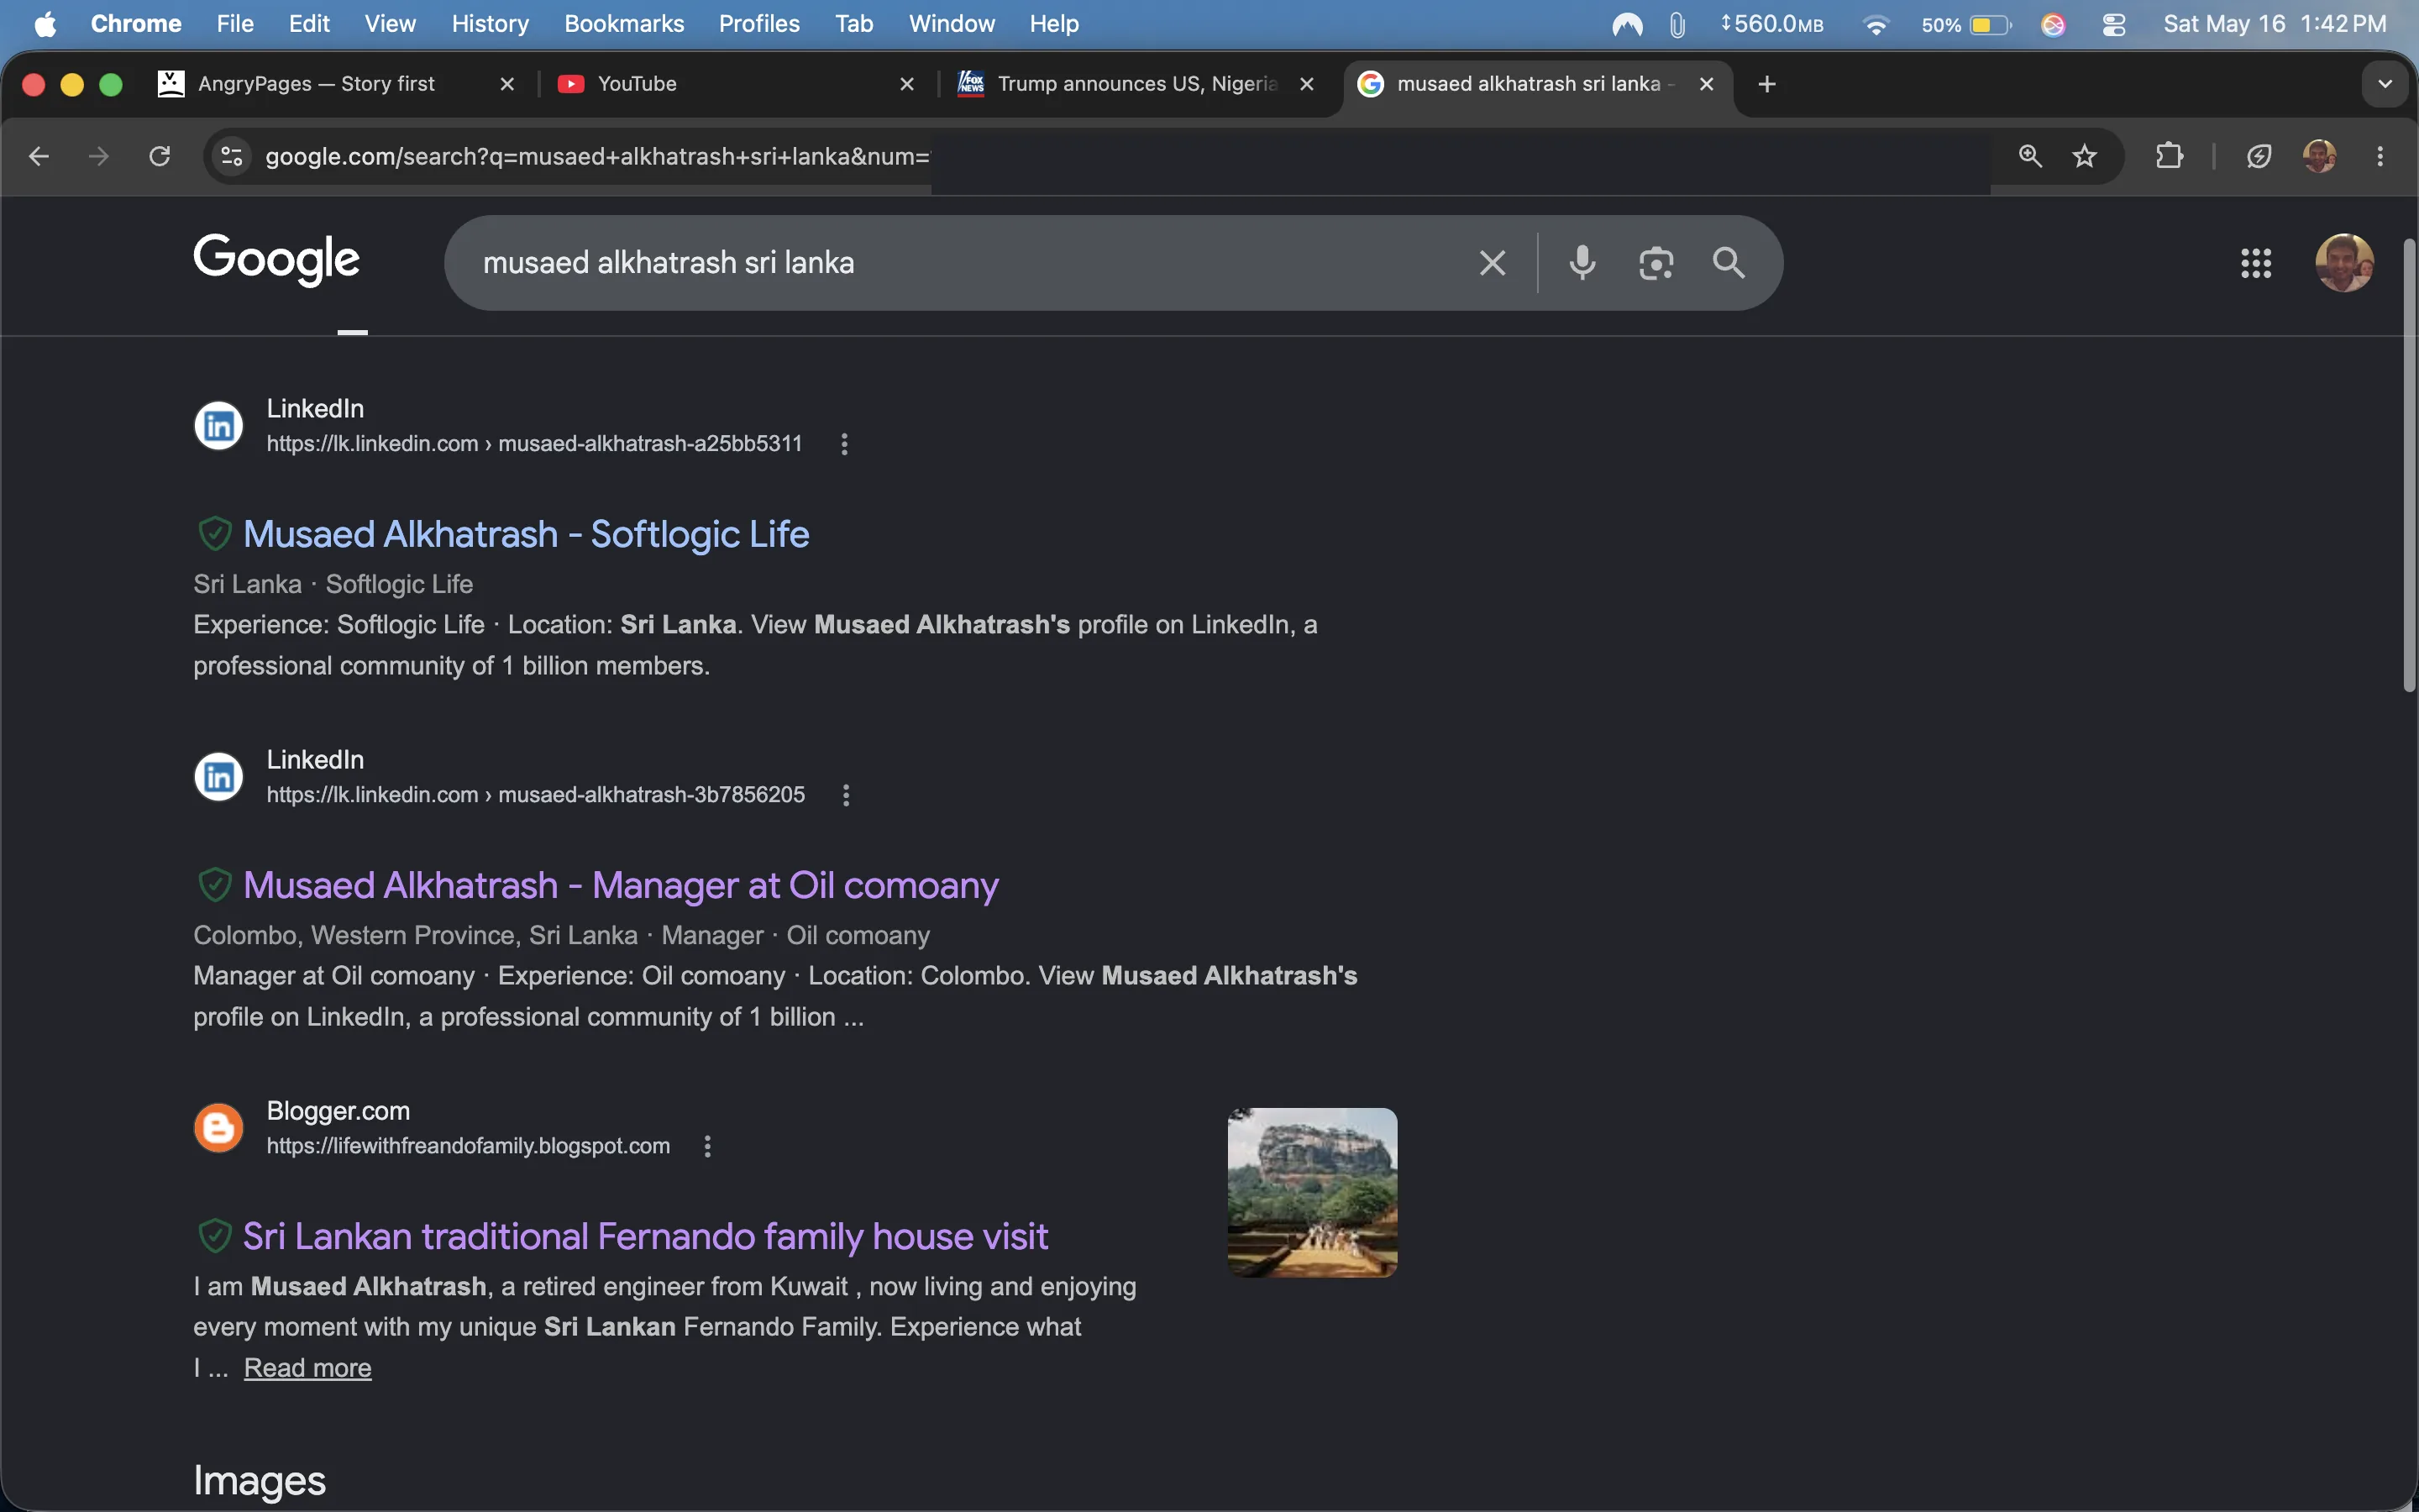Open the Extensions puzzle menu
Screen dimensions: 2419x1512
coord(2169,156)
